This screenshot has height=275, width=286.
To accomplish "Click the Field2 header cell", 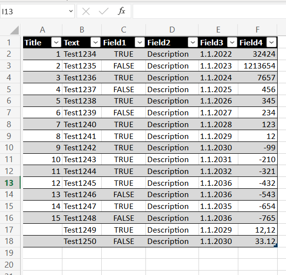I will pos(172,43).
